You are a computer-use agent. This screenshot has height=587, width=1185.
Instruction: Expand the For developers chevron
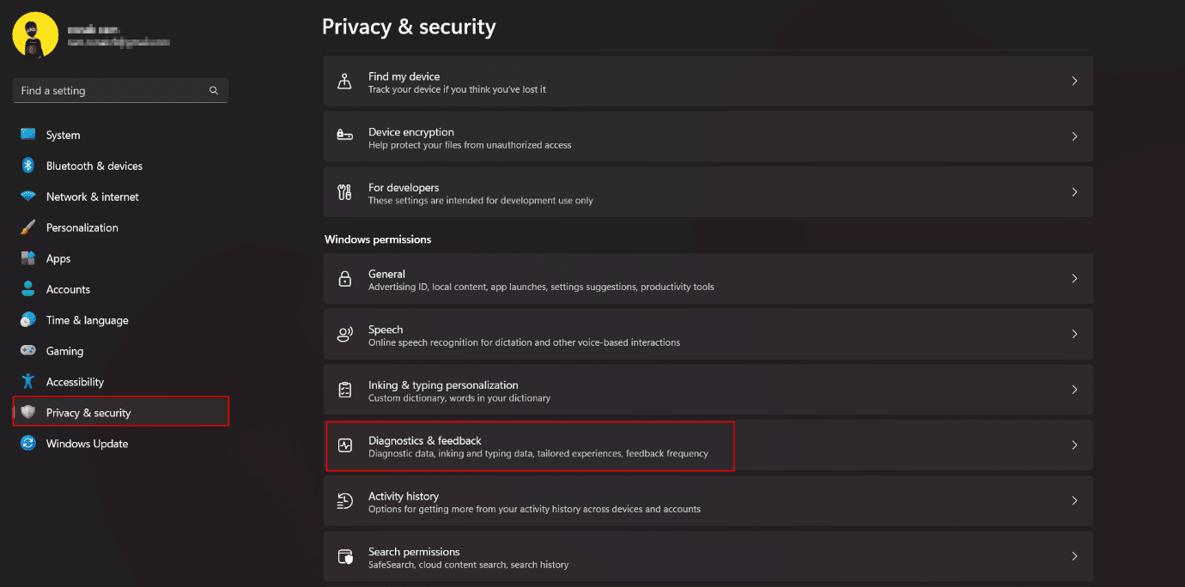coord(1074,192)
